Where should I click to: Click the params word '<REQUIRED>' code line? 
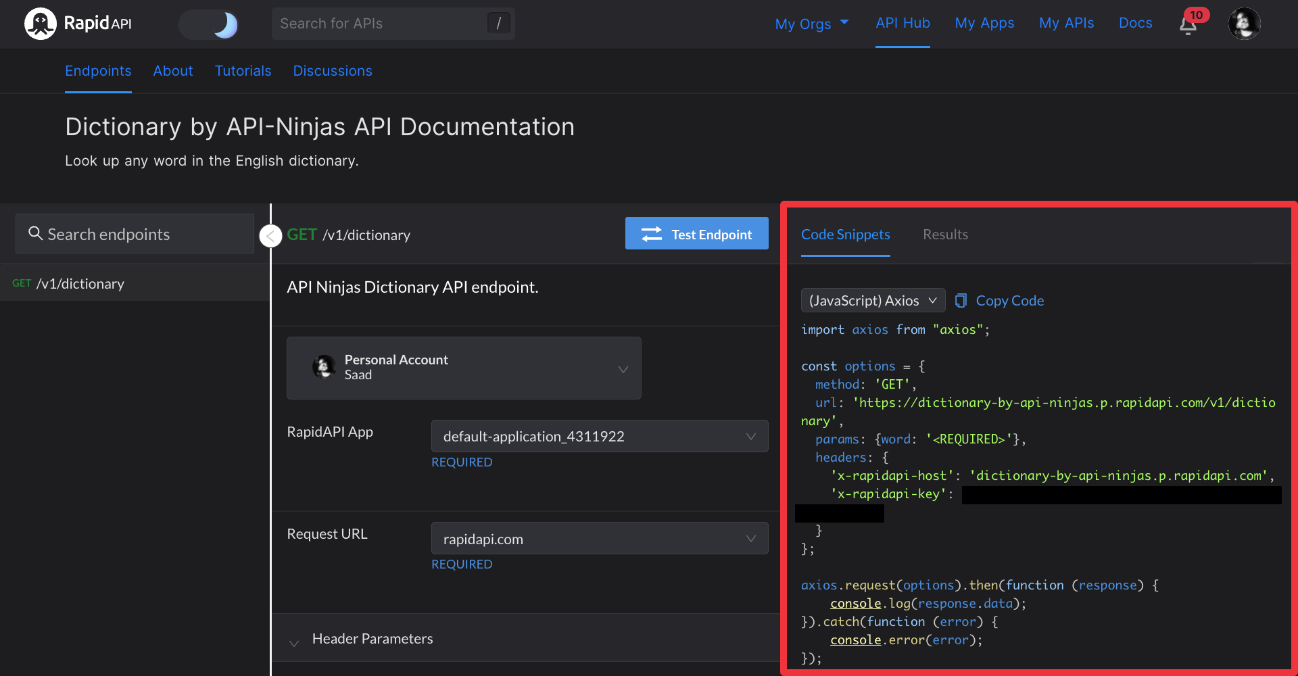click(x=921, y=439)
